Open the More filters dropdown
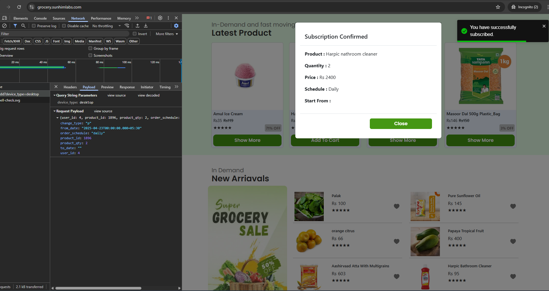 click(x=167, y=34)
